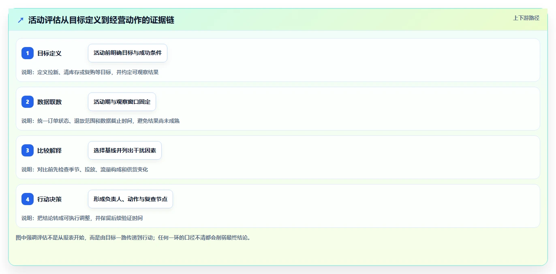Screen dimensions: 556x274
Task: Click the description starting 说明：把结论转成可执行调整
Action: click(82, 218)
